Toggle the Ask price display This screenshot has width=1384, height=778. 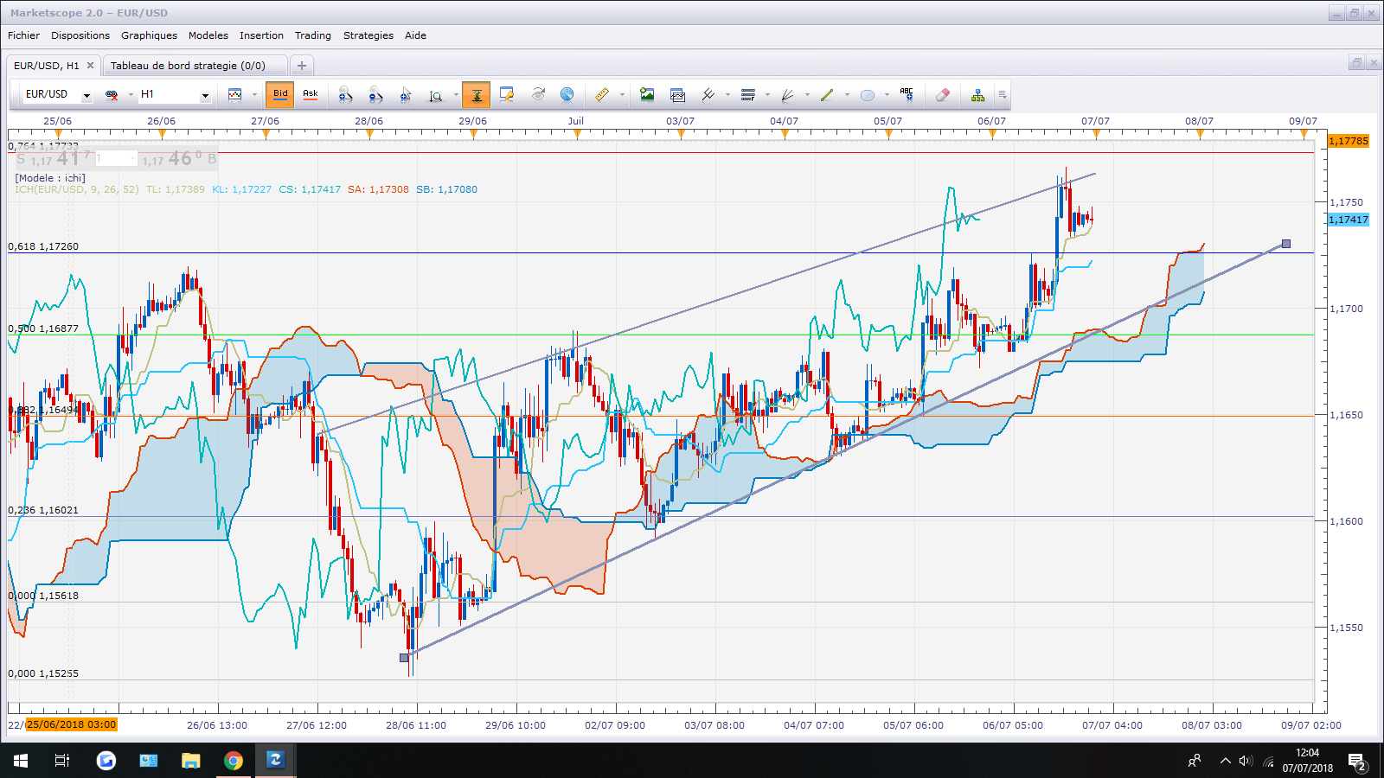point(311,95)
